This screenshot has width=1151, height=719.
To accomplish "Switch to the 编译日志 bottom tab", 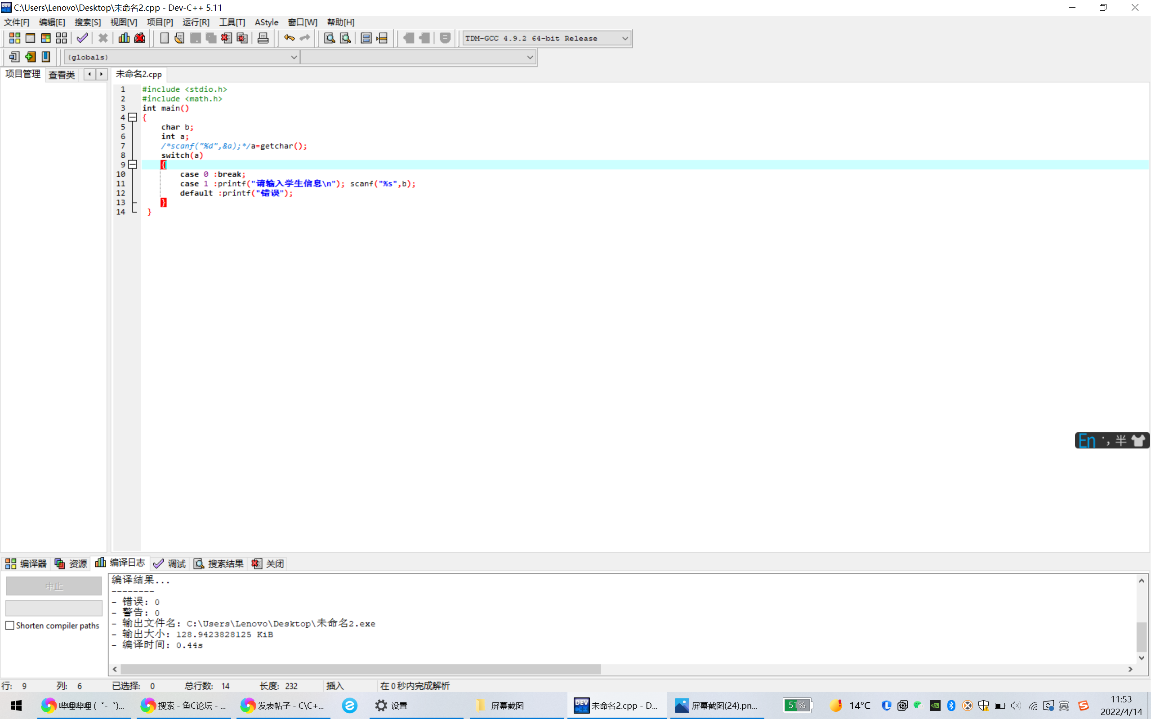I will pos(120,563).
